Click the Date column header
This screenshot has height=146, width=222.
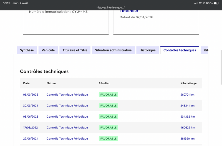[x=26, y=83]
